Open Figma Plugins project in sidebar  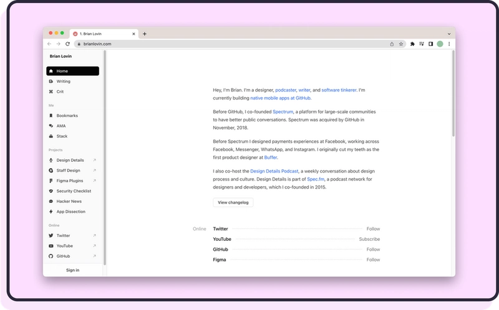[72, 181]
